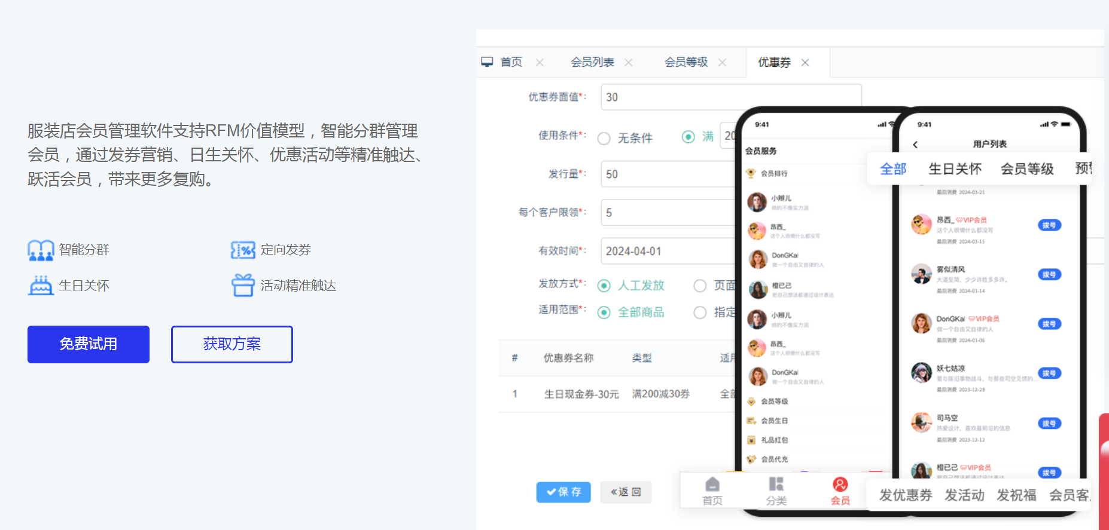The height and width of the screenshot is (530, 1109).
Task: Click the 优惠券面值 input field
Action: [x=730, y=97]
